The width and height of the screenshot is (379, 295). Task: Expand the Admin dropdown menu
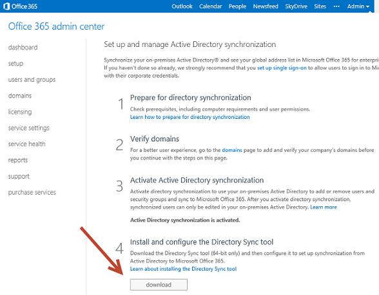358,6
